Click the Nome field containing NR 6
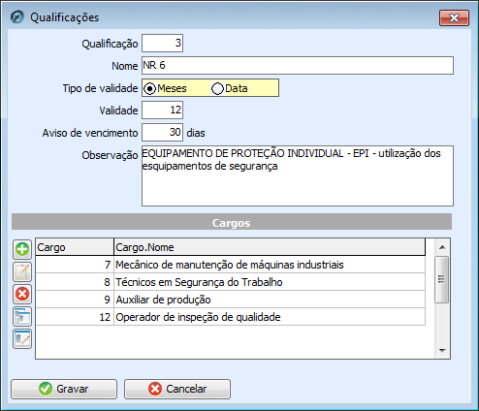Viewport: 479px width, 411px height. point(298,66)
